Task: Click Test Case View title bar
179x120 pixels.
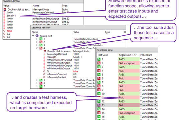Action: (x=127, y=50)
